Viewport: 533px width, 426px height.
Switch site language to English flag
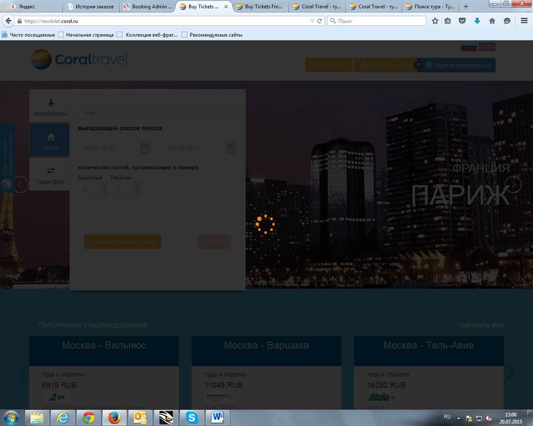point(487,47)
